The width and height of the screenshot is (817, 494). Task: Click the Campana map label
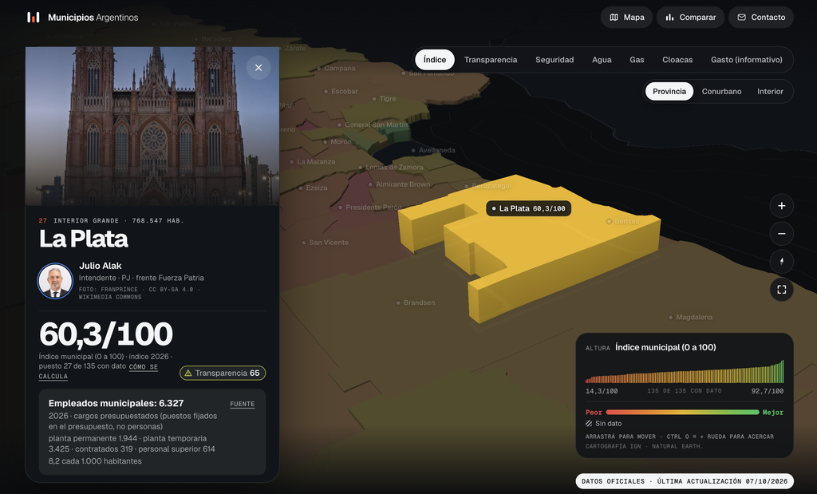tap(336, 69)
